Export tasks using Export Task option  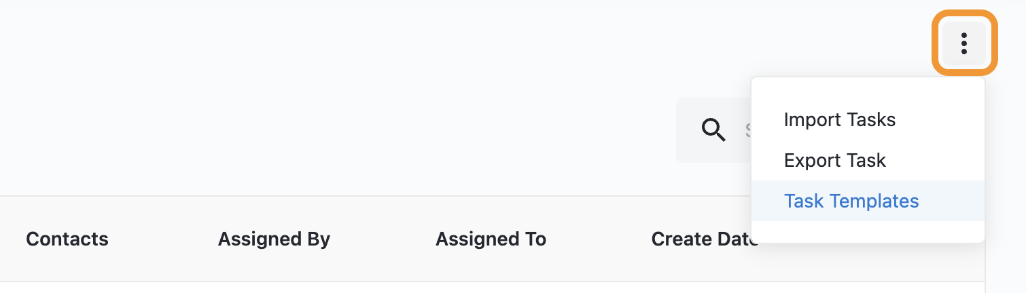(834, 161)
